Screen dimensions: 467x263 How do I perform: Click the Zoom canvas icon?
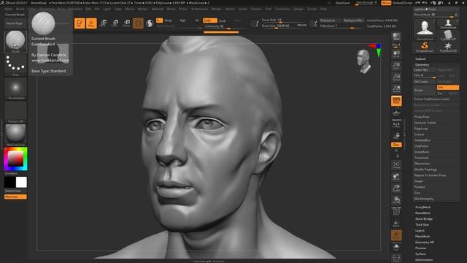coord(396,66)
